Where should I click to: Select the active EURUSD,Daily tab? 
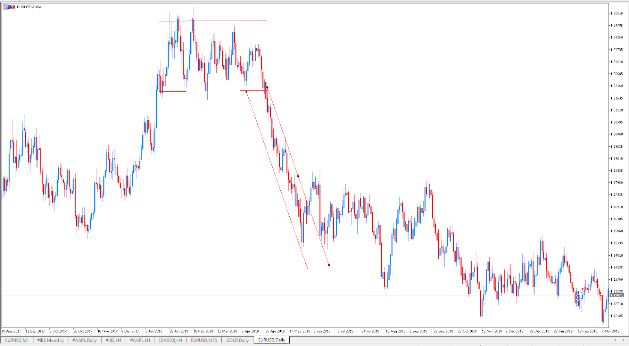point(272,340)
